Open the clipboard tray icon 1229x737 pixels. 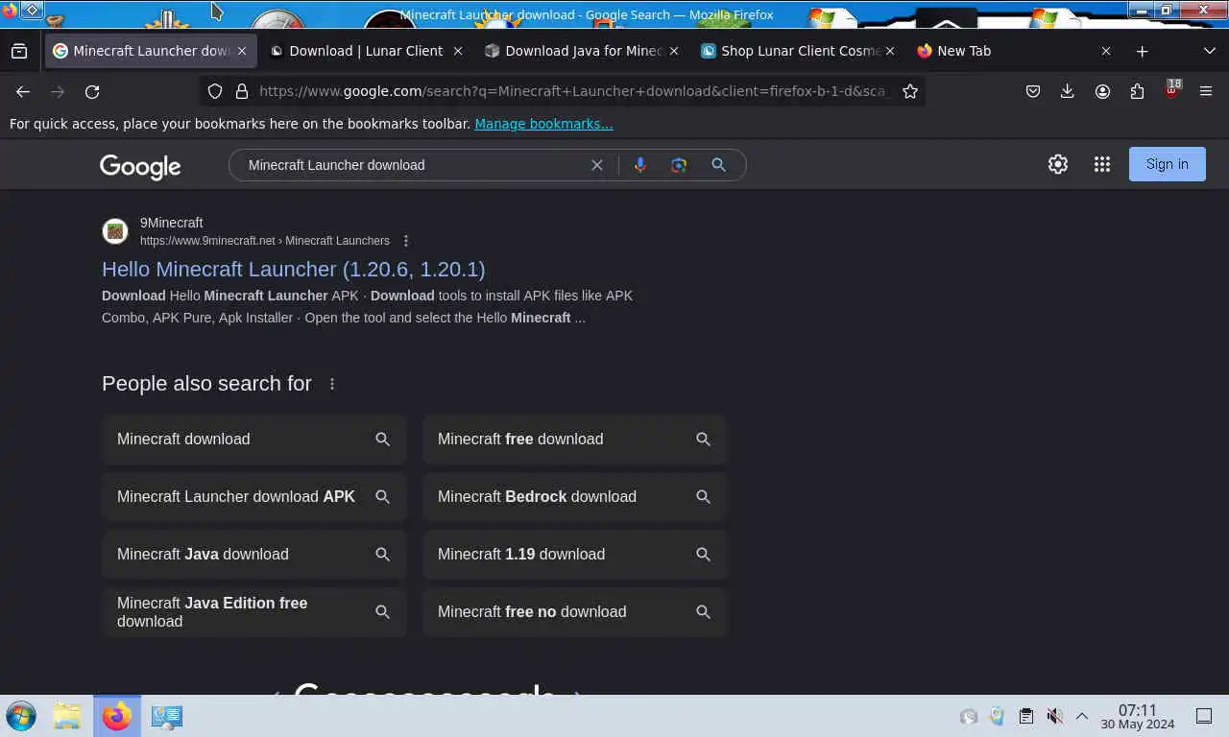pyautogui.click(x=1025, y=716)
